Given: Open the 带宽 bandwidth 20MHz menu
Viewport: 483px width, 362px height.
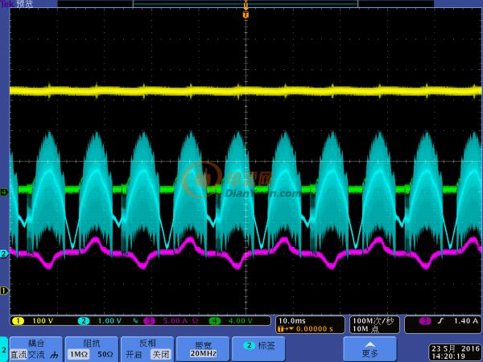Looking at the screenshot, I should 203,349.
